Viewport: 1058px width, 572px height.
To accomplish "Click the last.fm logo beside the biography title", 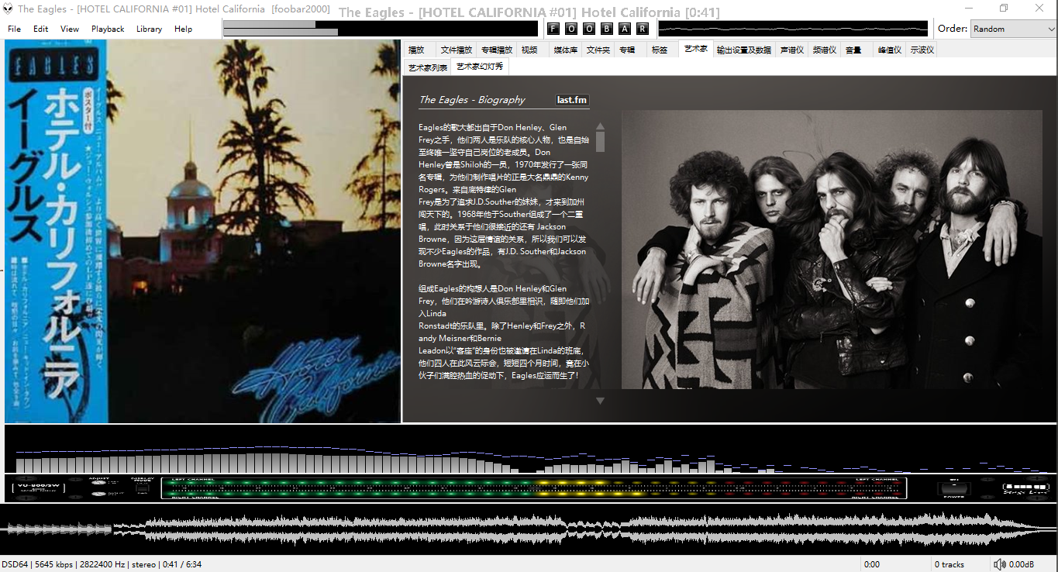I will 572,100.
